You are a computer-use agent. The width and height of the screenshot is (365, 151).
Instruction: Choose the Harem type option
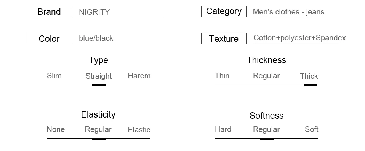click(x=139, y=76)
